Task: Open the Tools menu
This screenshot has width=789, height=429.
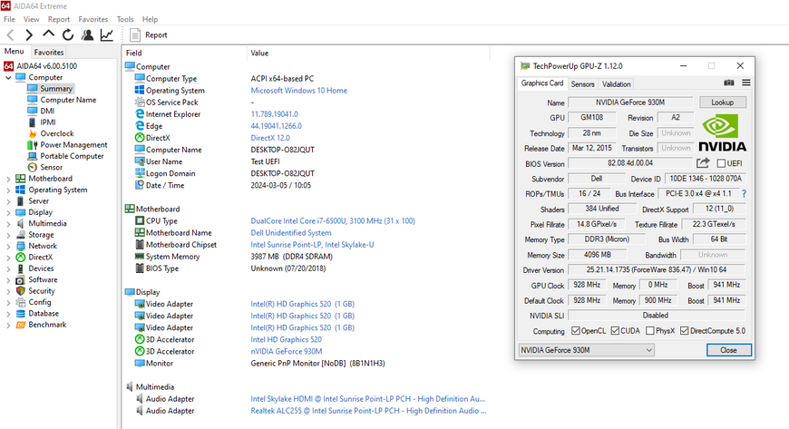Action: tap(125, 19)
